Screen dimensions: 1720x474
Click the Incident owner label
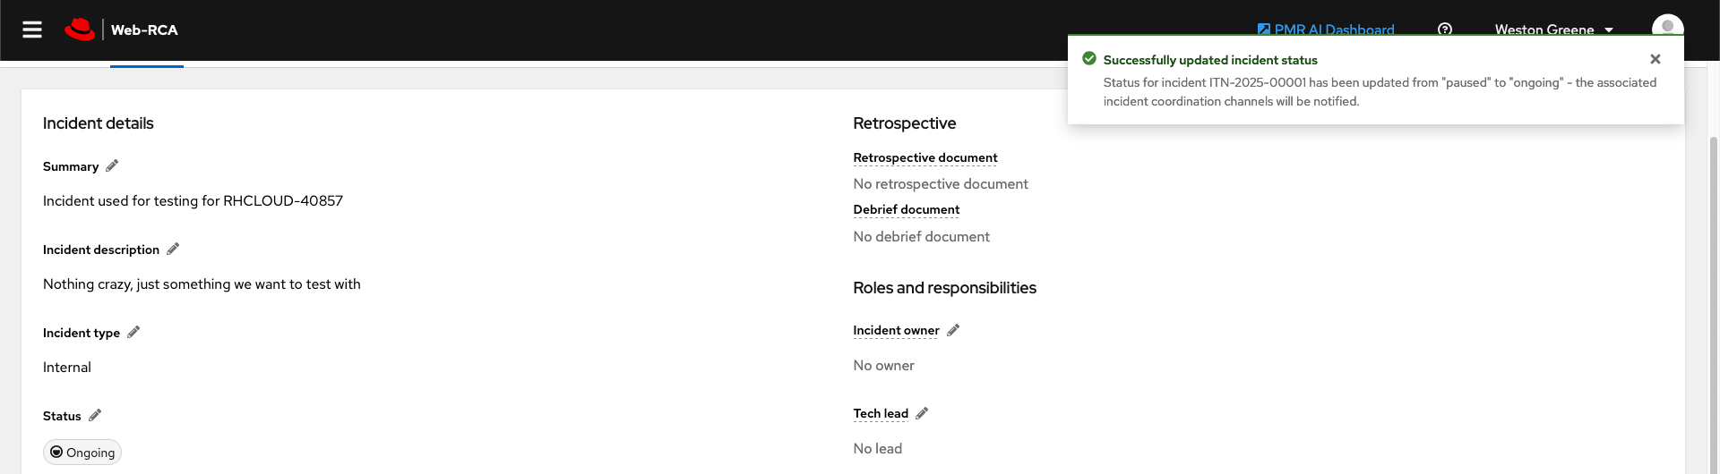pos(896,330)
